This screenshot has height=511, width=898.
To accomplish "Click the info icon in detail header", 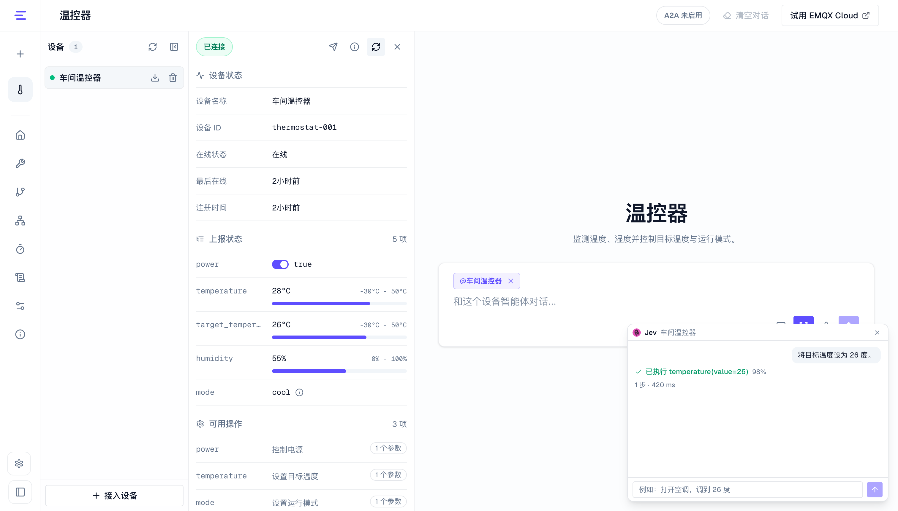I will coord(354,47).
